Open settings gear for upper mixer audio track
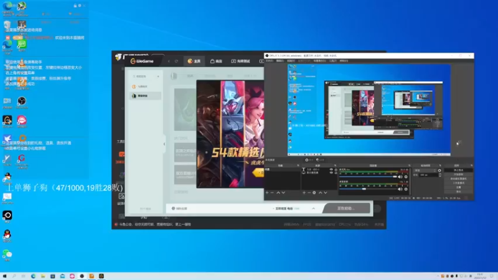498x280 pixels. (406, 177)
